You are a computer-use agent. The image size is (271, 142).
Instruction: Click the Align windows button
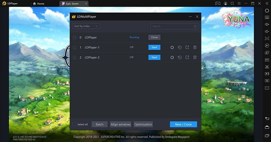coord(121,124)
